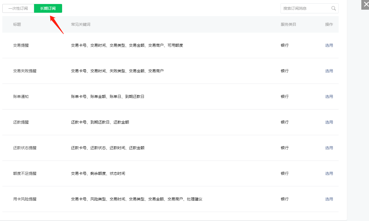The width and height of the screenshot is (369, 221).
Task: Click the magnifier search icon
Action: pyautogui.click(x=334, y=8)
